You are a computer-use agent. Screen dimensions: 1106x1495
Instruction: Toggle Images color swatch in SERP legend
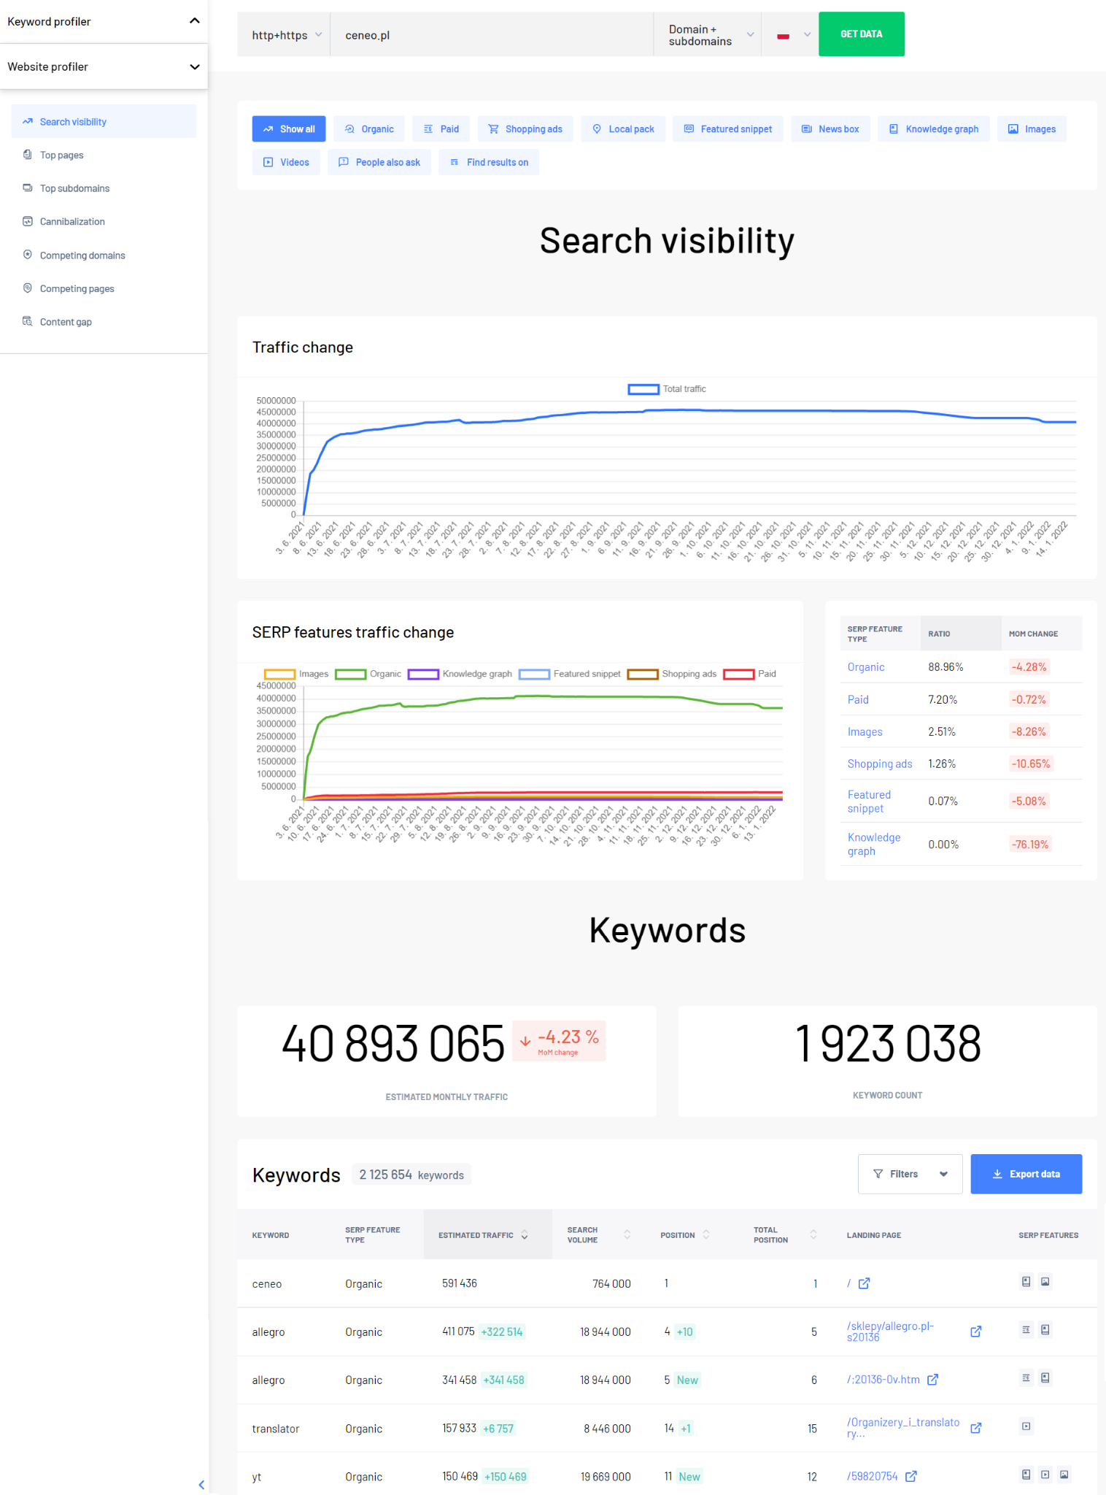point(279,674)
